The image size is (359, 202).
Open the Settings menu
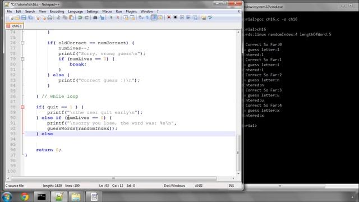coord(93,11)
